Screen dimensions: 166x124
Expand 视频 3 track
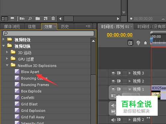130,73
